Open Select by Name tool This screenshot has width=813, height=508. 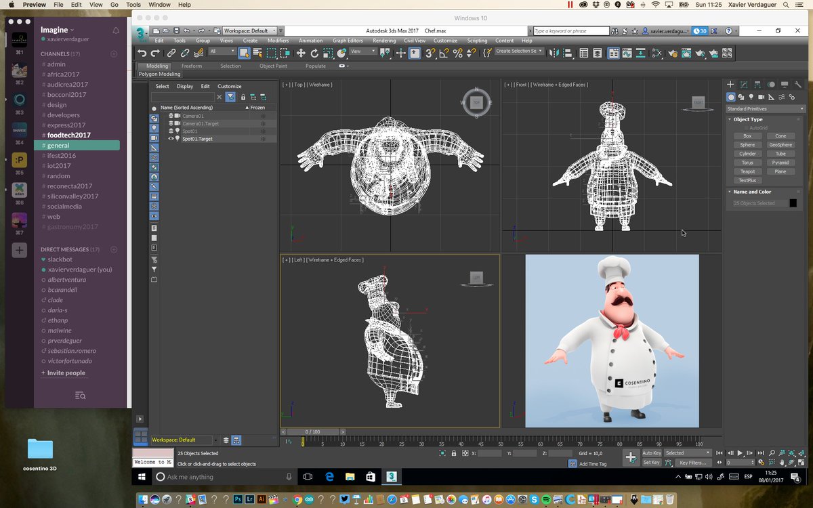(258, 53)
